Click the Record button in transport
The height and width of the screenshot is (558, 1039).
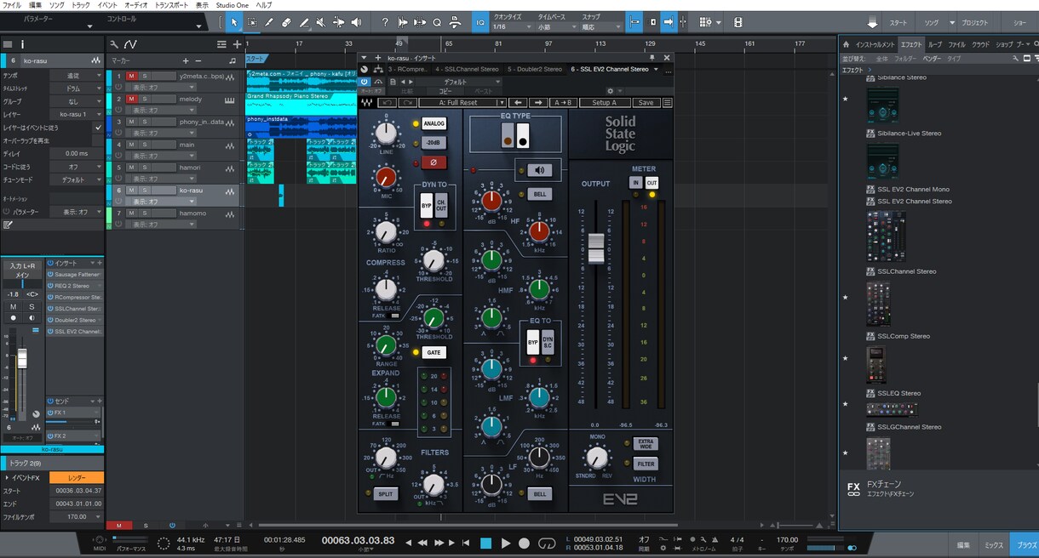[525, 543]
